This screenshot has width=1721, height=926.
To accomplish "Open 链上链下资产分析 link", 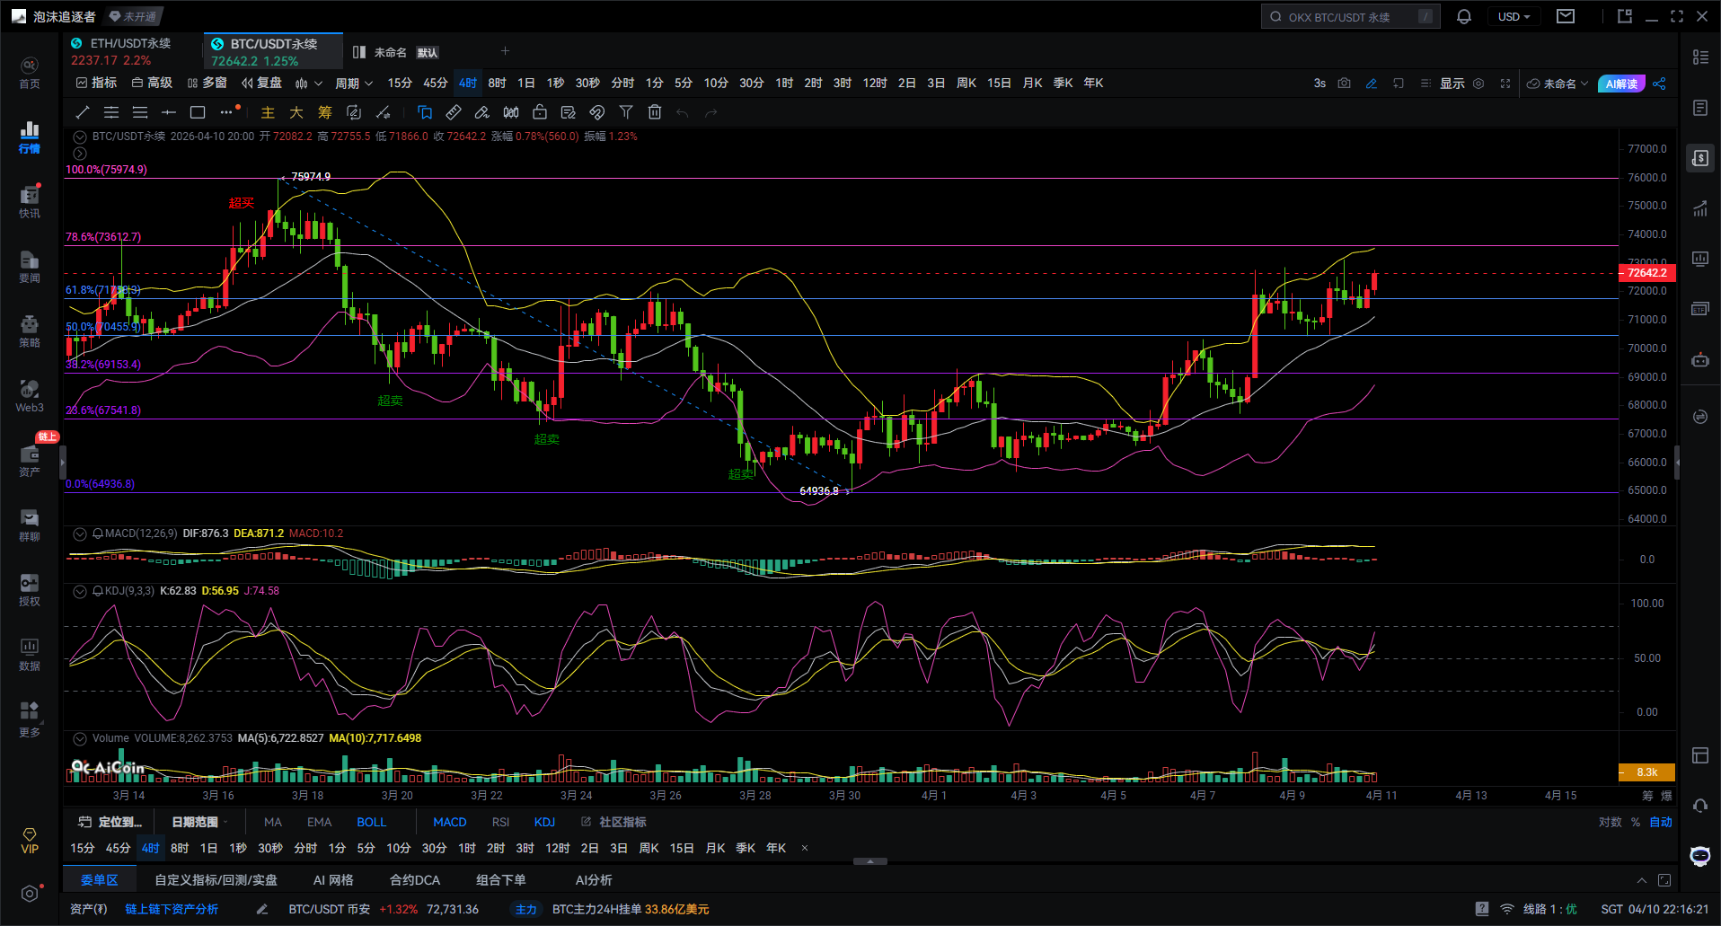I will [x=172, y=909].
